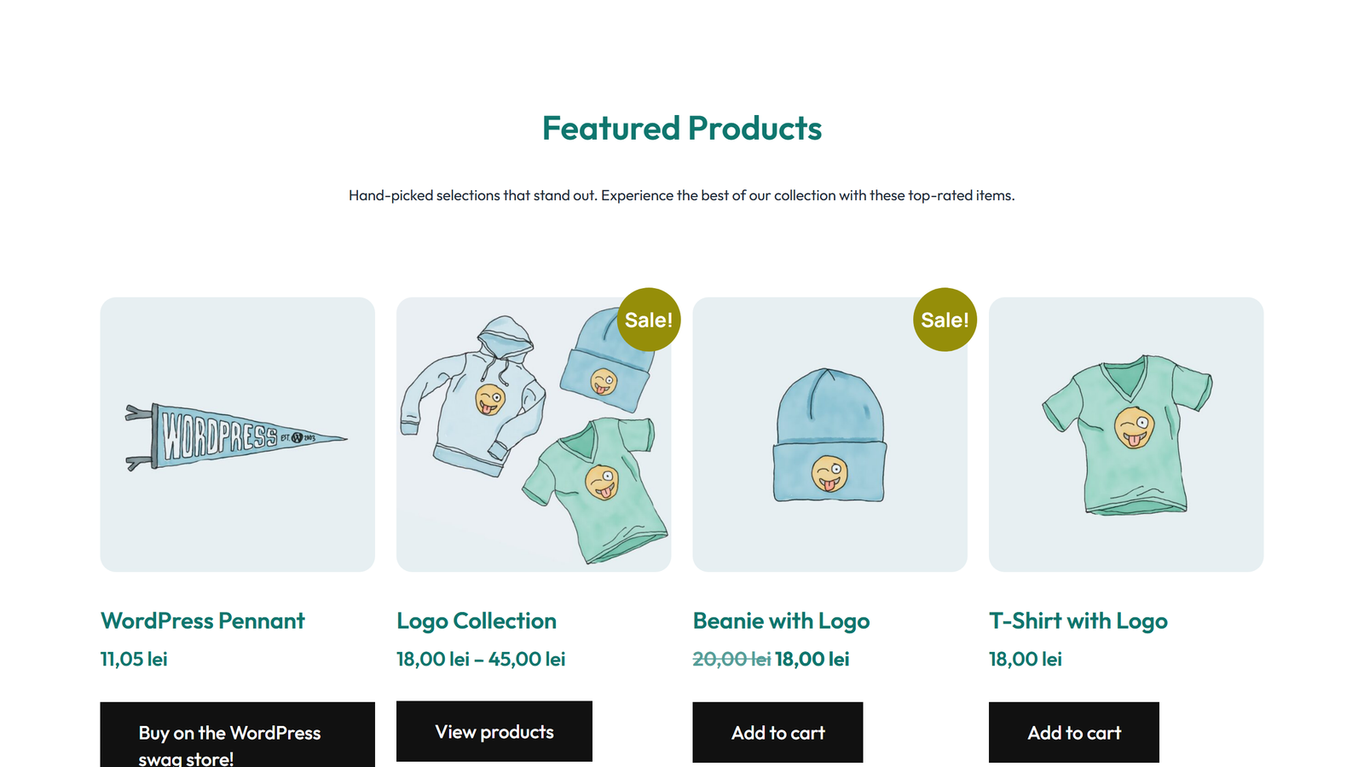This screenshot has height=767, width=1364.
Task: Click the Sale badge on Logo Collection
Action: [x=648, y=320]
